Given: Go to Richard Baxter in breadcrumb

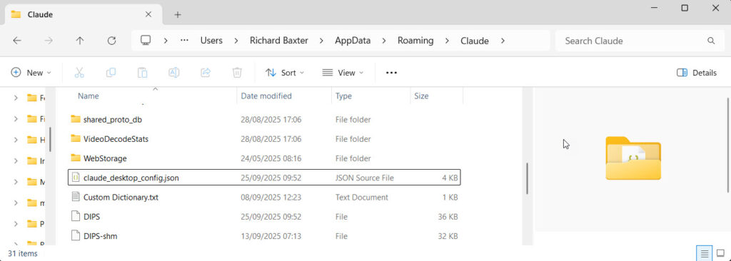Looking at the screenshot, I should [x=279, y=41].
